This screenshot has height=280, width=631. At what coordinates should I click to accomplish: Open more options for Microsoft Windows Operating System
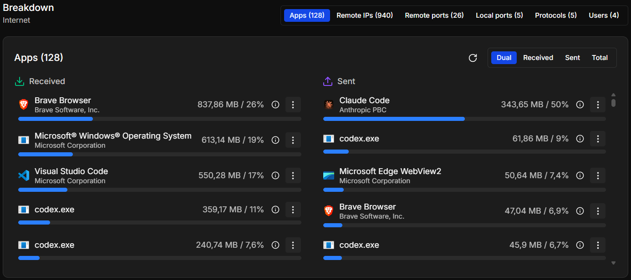pos(293,140)
